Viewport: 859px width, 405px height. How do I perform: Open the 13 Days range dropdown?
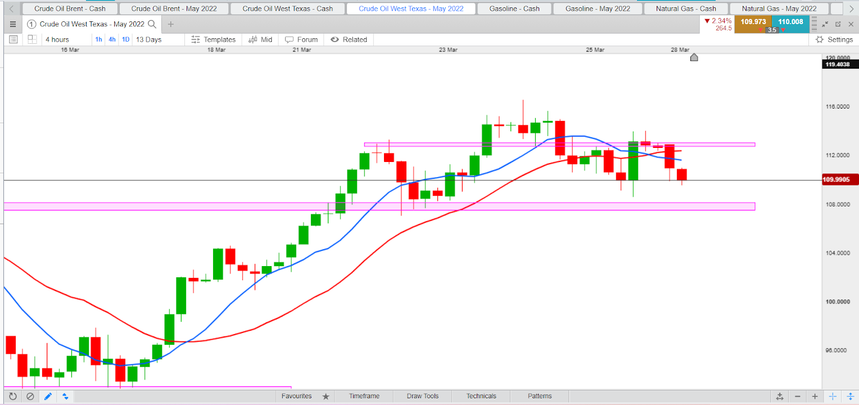tap(148, 39)
